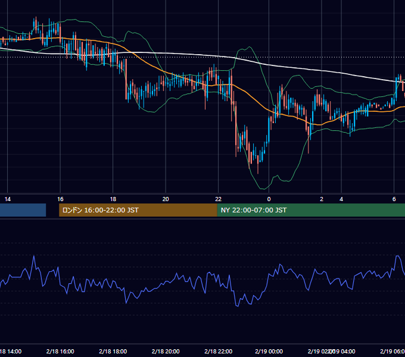Click the 2/19 00:00 label on the oscillator axis
The width and height of the screenshot is (405, 357).
pyautogui.click(x=269, y=351)
